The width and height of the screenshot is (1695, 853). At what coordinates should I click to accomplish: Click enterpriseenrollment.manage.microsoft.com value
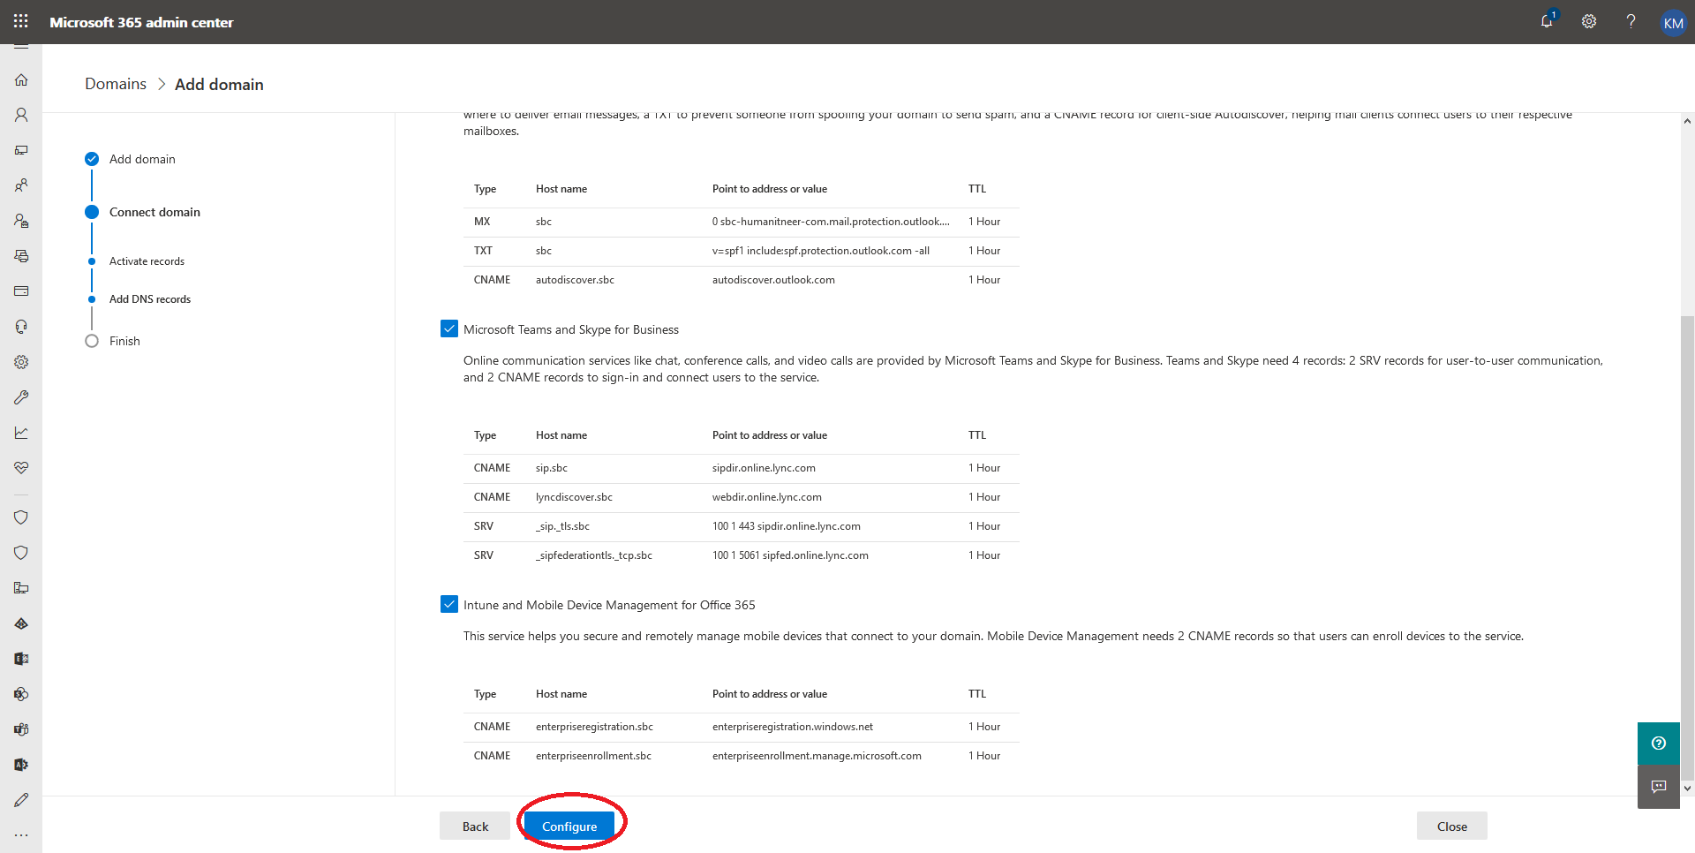817,756
